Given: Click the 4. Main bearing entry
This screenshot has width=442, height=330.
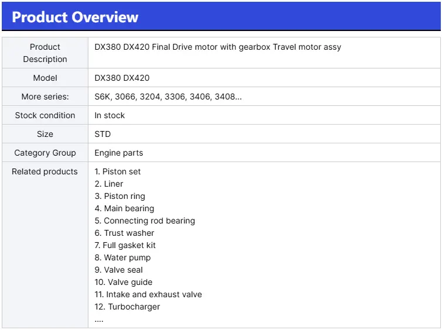Looking at the screenshot, I should point(124,208).
